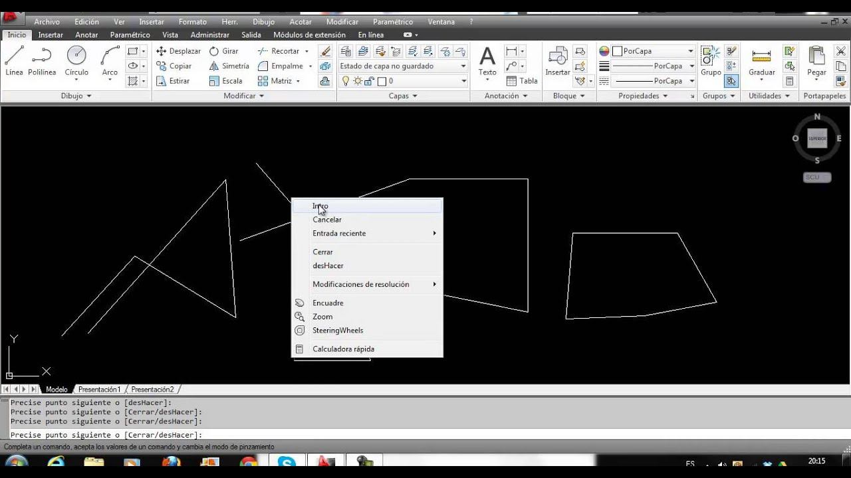
Task: Click the Grupo tool icon
Action: click(711, 61)
